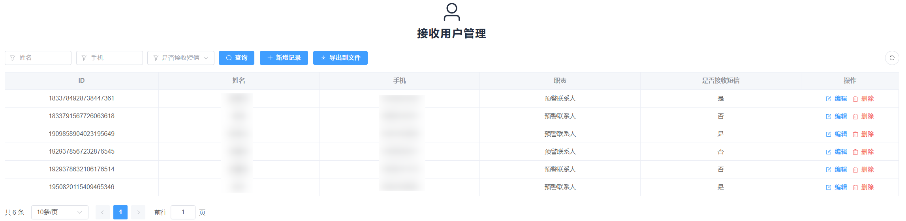Viewport: 906px width, 221px height.
Task: Go to the next page arrow
Action: [139, 212]
